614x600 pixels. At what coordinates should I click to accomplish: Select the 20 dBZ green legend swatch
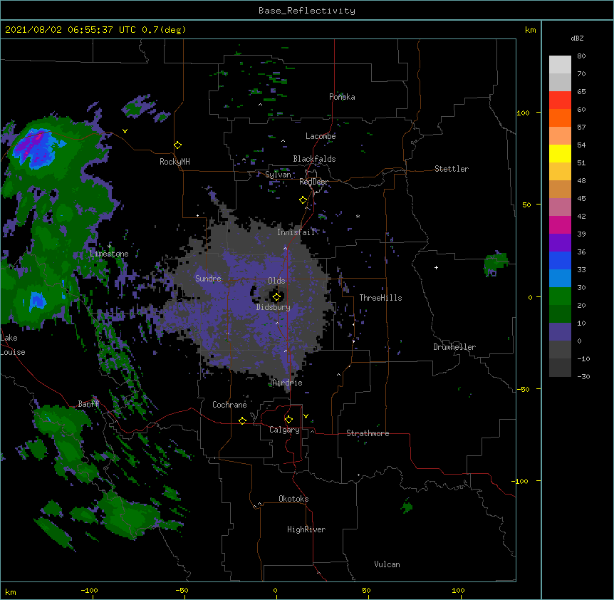click(x=560, y=296)
